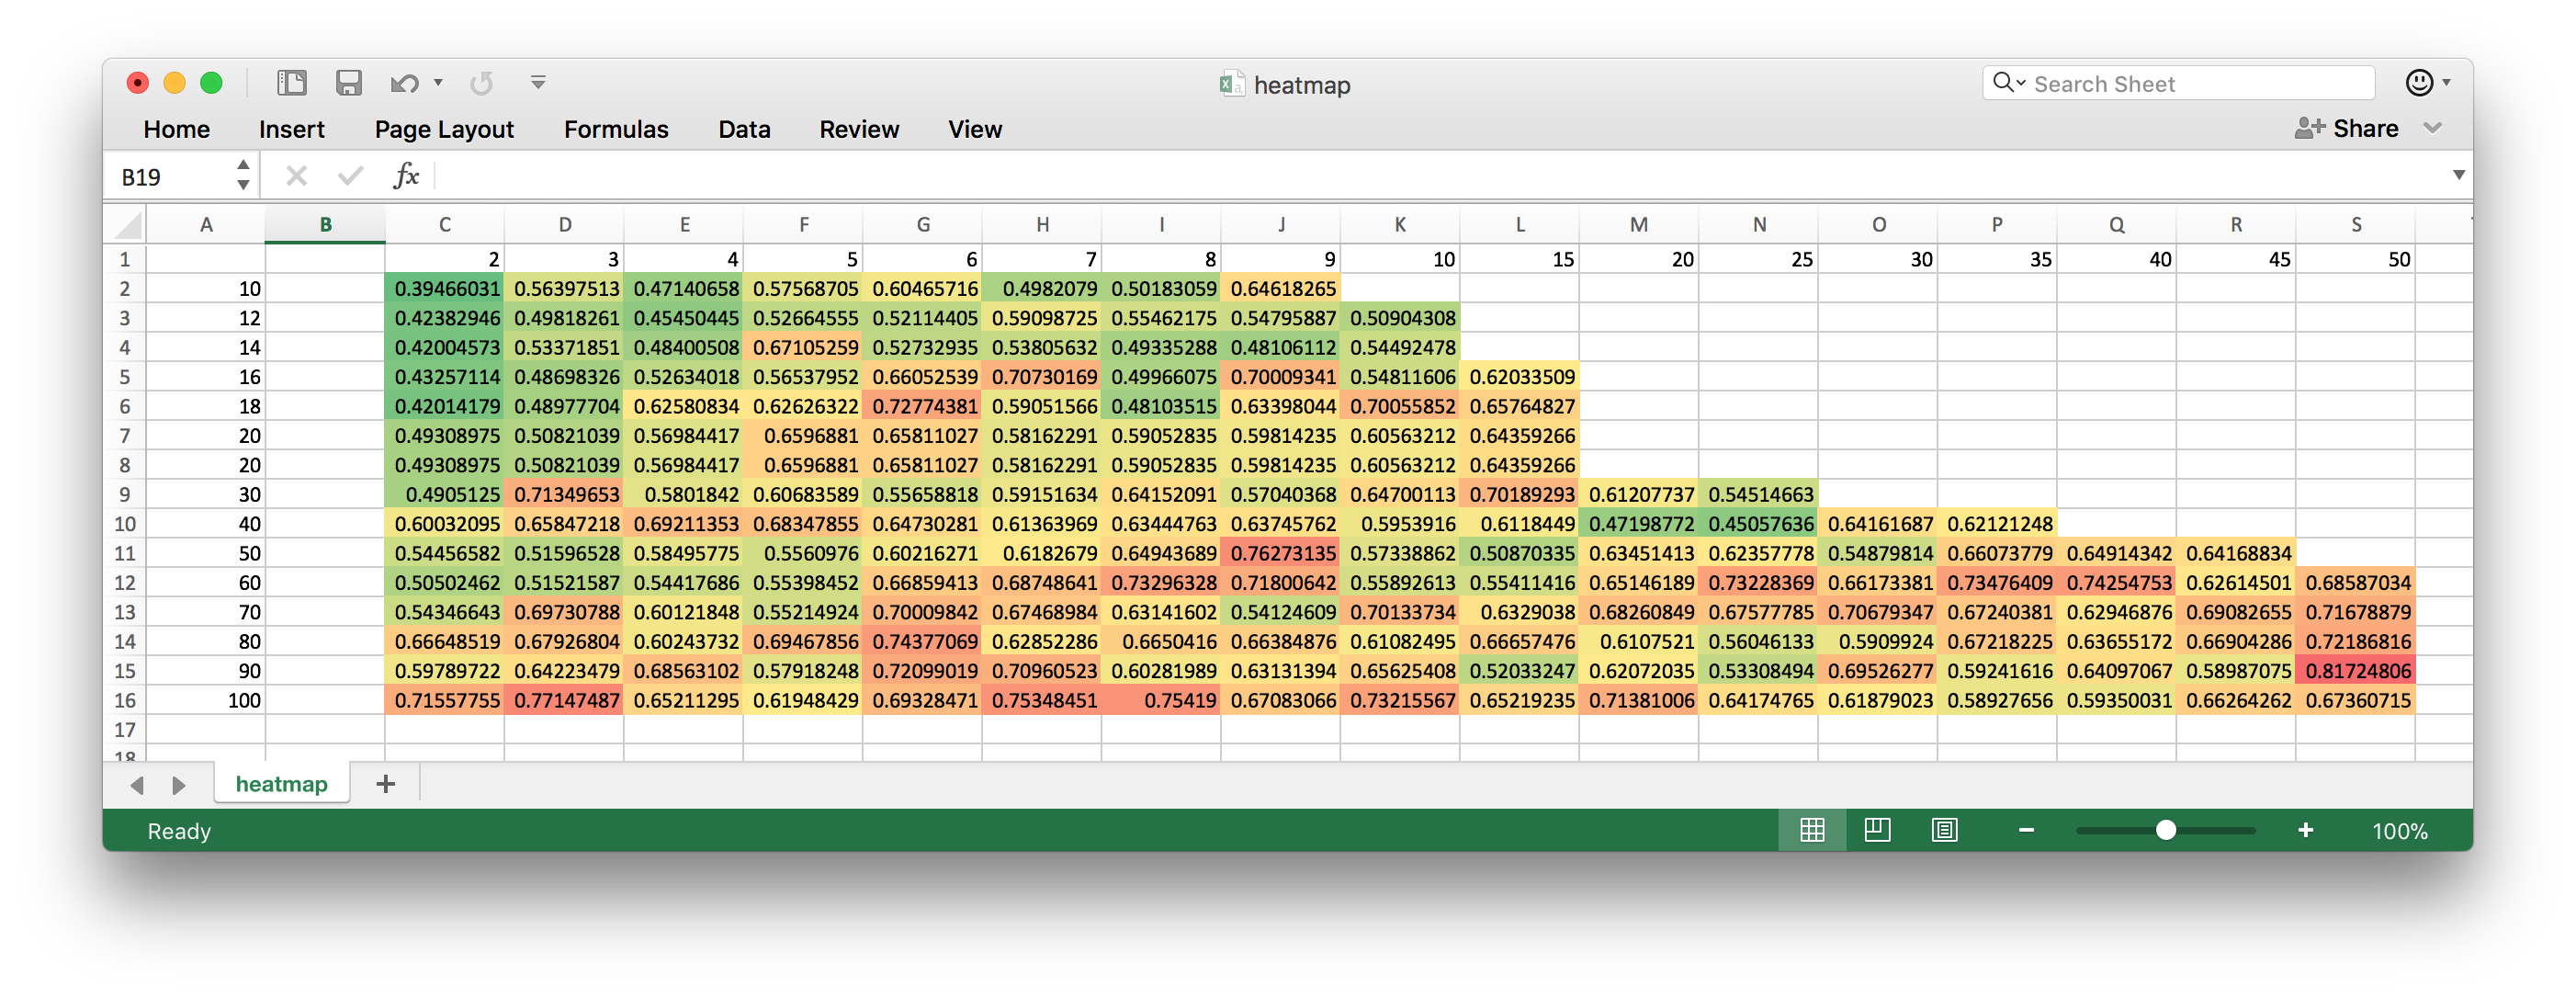Open the View ribbon tab

pyautogui.click(x=975, y=130)
